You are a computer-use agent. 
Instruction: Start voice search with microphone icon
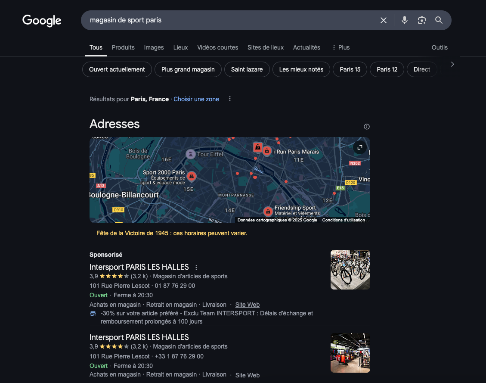405,20
